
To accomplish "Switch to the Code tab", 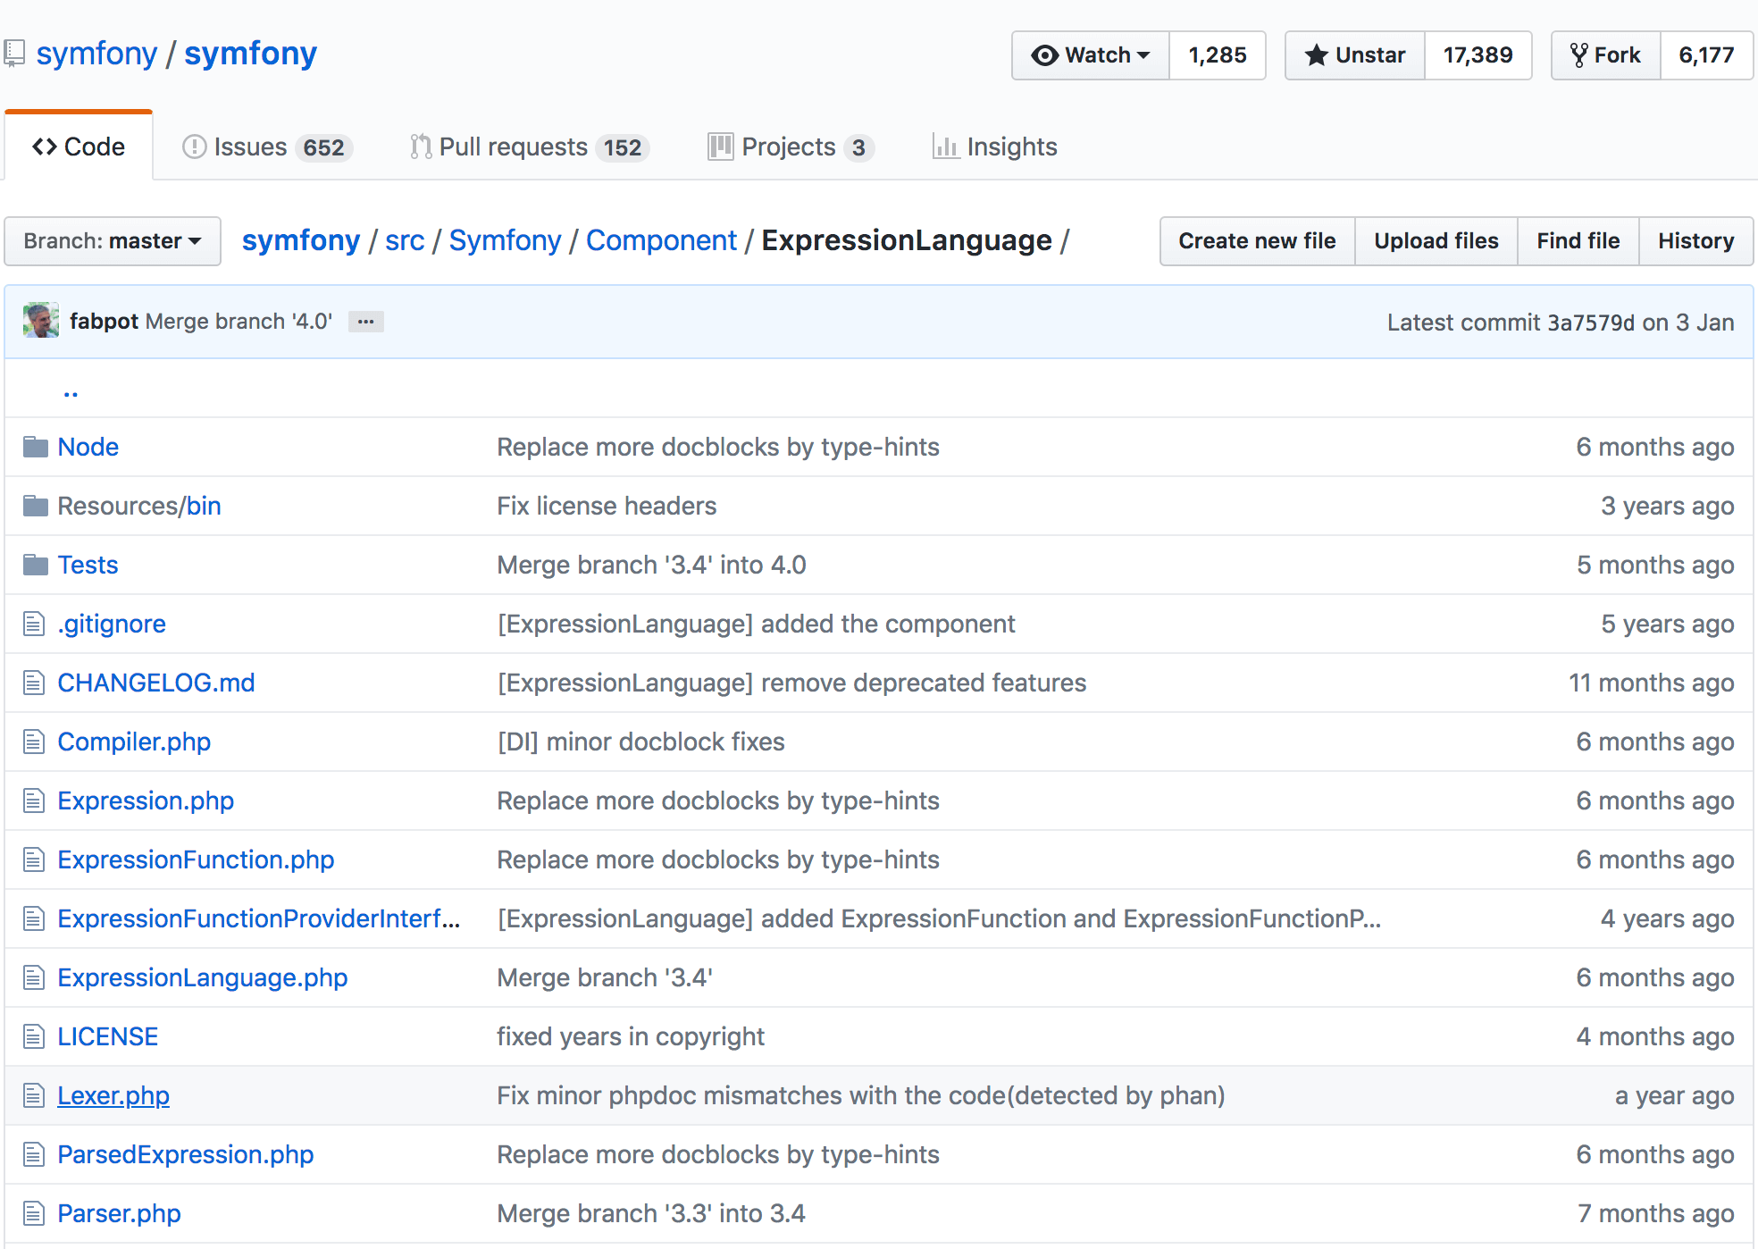I will coord(79,147).
